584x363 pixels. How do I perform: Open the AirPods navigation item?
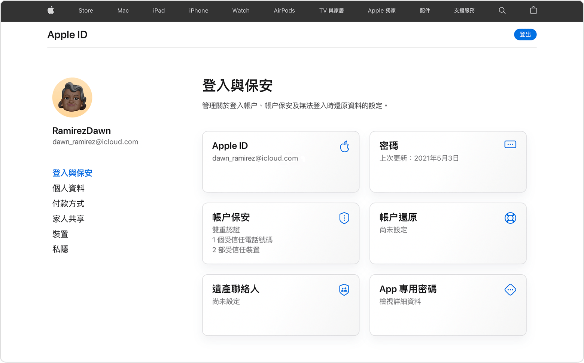pos(284,10)
